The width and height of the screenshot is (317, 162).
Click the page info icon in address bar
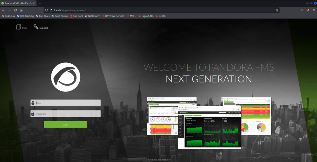(51, 10)
